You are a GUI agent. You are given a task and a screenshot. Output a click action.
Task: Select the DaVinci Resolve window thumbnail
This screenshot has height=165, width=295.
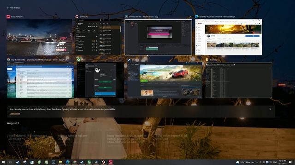coord(158,37)
